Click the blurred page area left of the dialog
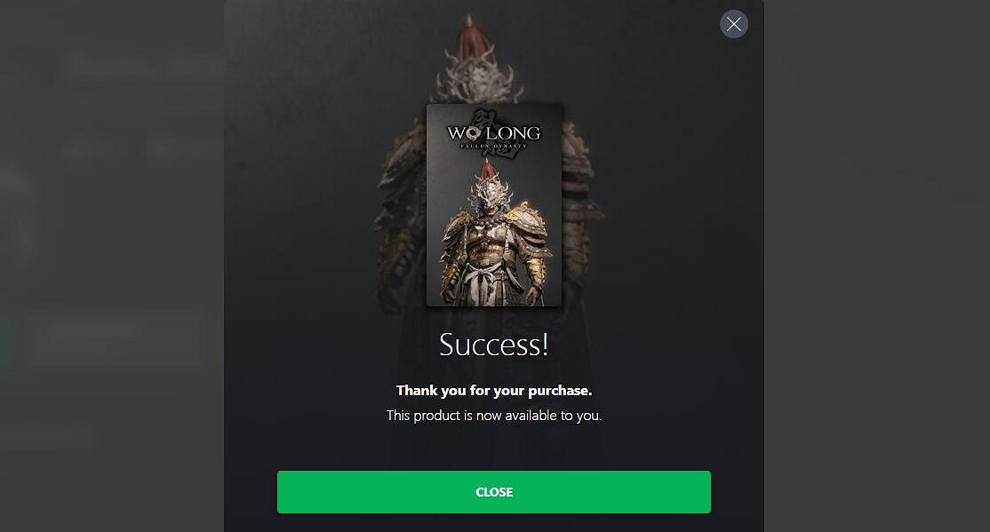Screen dimensions: 990x532 pos(112,266)
